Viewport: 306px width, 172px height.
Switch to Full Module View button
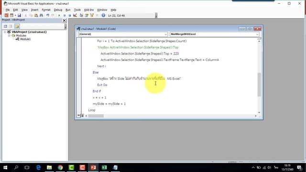tap(82, 116)
